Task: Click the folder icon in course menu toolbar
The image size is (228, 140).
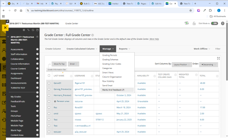Action: tap(37, 30)
